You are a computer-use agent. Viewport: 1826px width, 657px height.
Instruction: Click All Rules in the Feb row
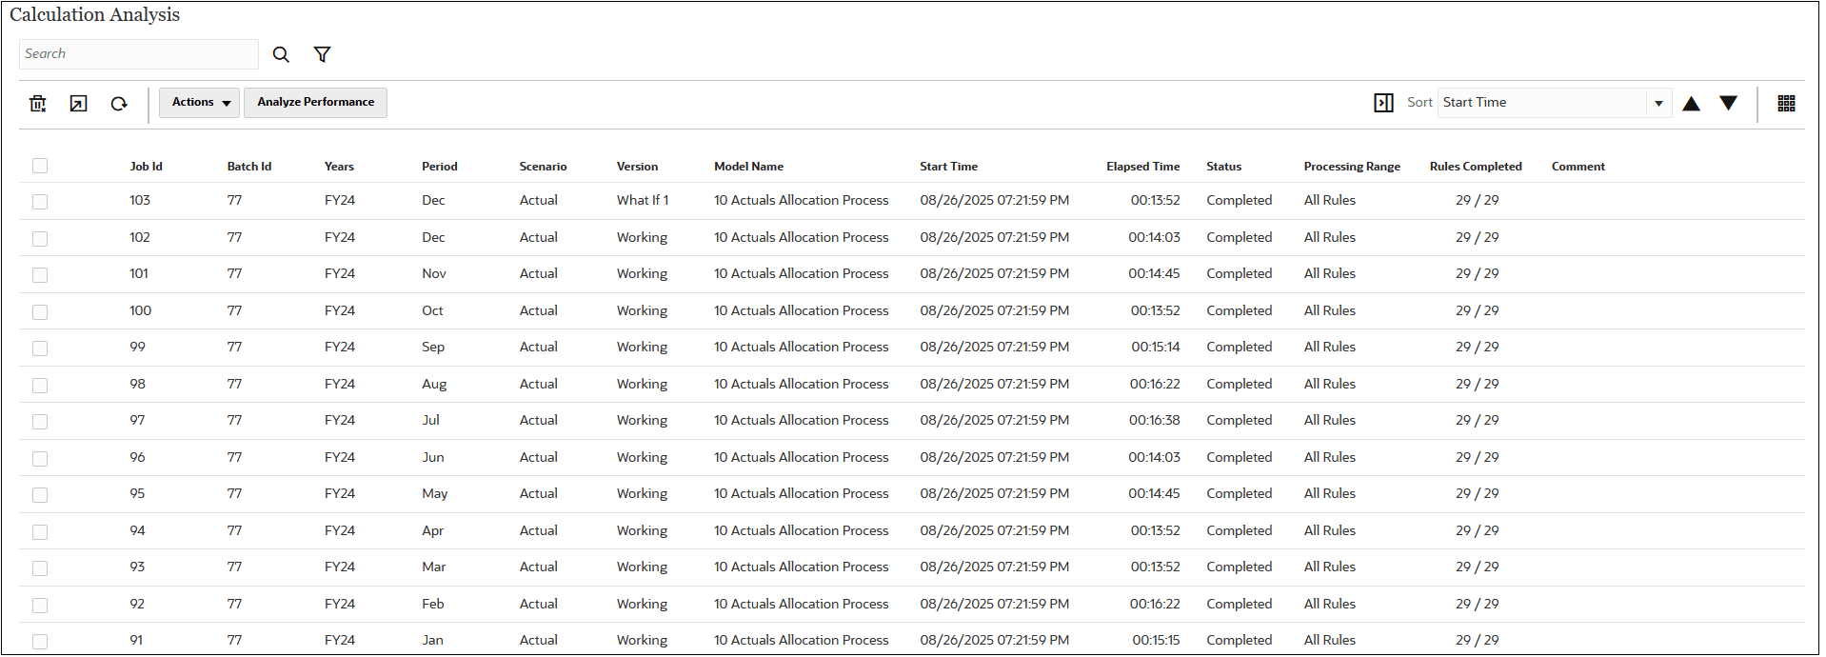[x=1329, y=605]
